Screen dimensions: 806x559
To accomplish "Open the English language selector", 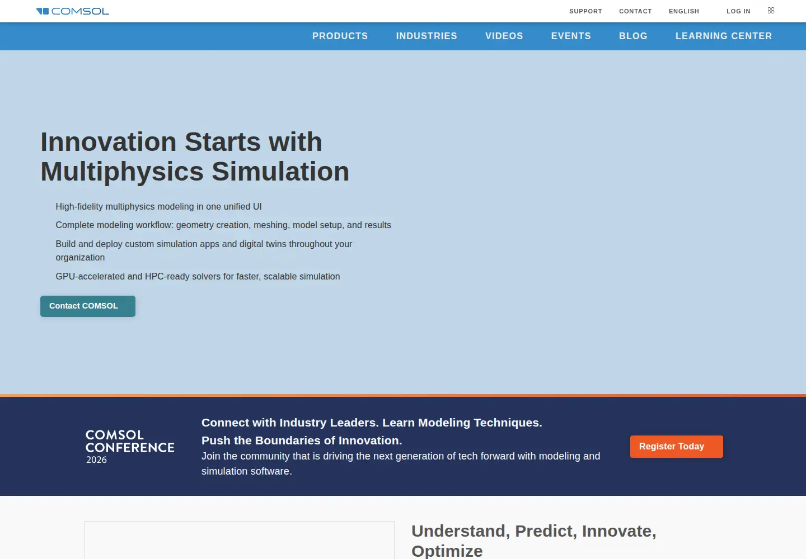I will click(684, 11).
